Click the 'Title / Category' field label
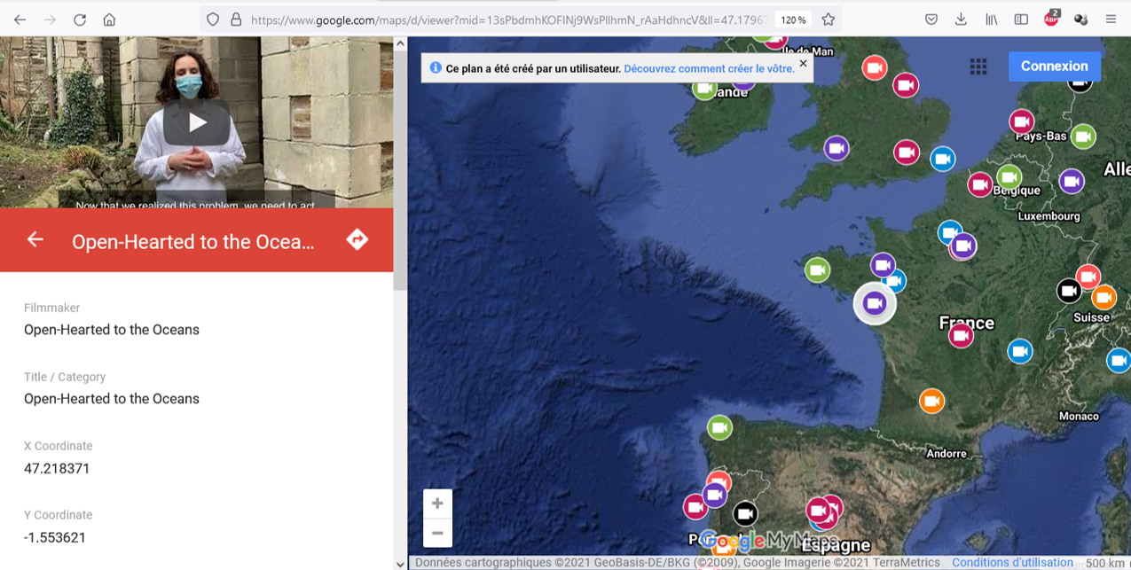Image resolution: width=1131 pixels, height=570 pixels. (x=65, y=377)
